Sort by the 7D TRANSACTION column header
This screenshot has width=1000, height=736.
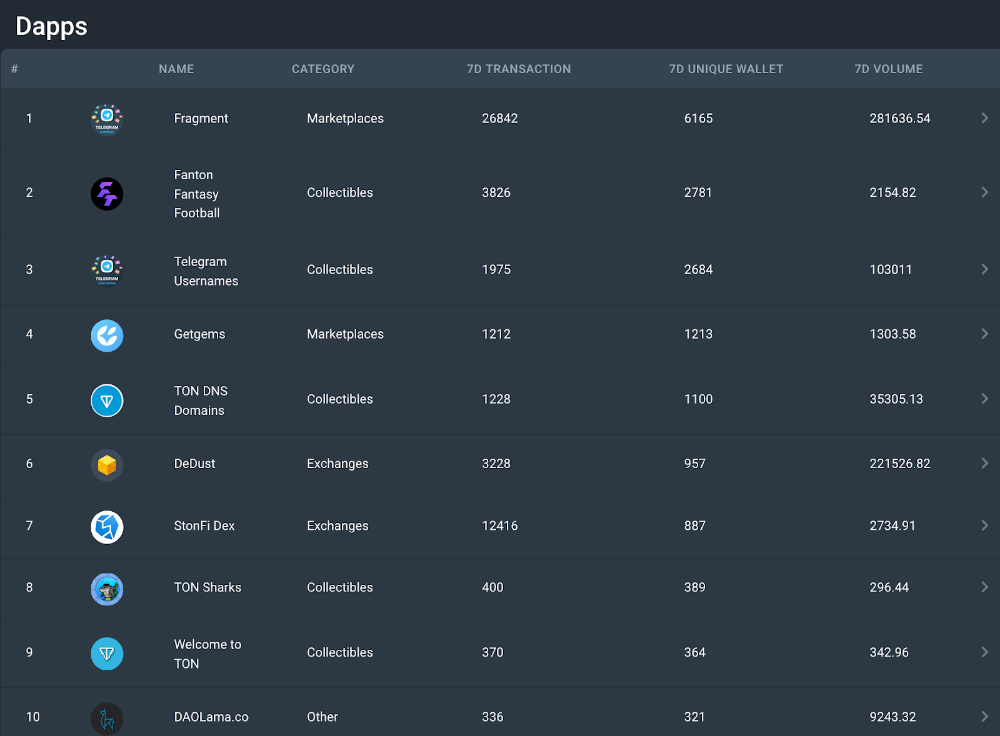pos(519,69)
